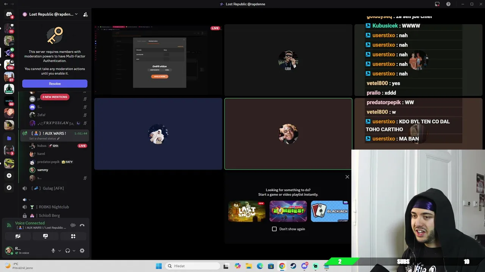Open the server icon with badge 37
Image resolution: width=485 pixels, height=272 pixels.
9,77
